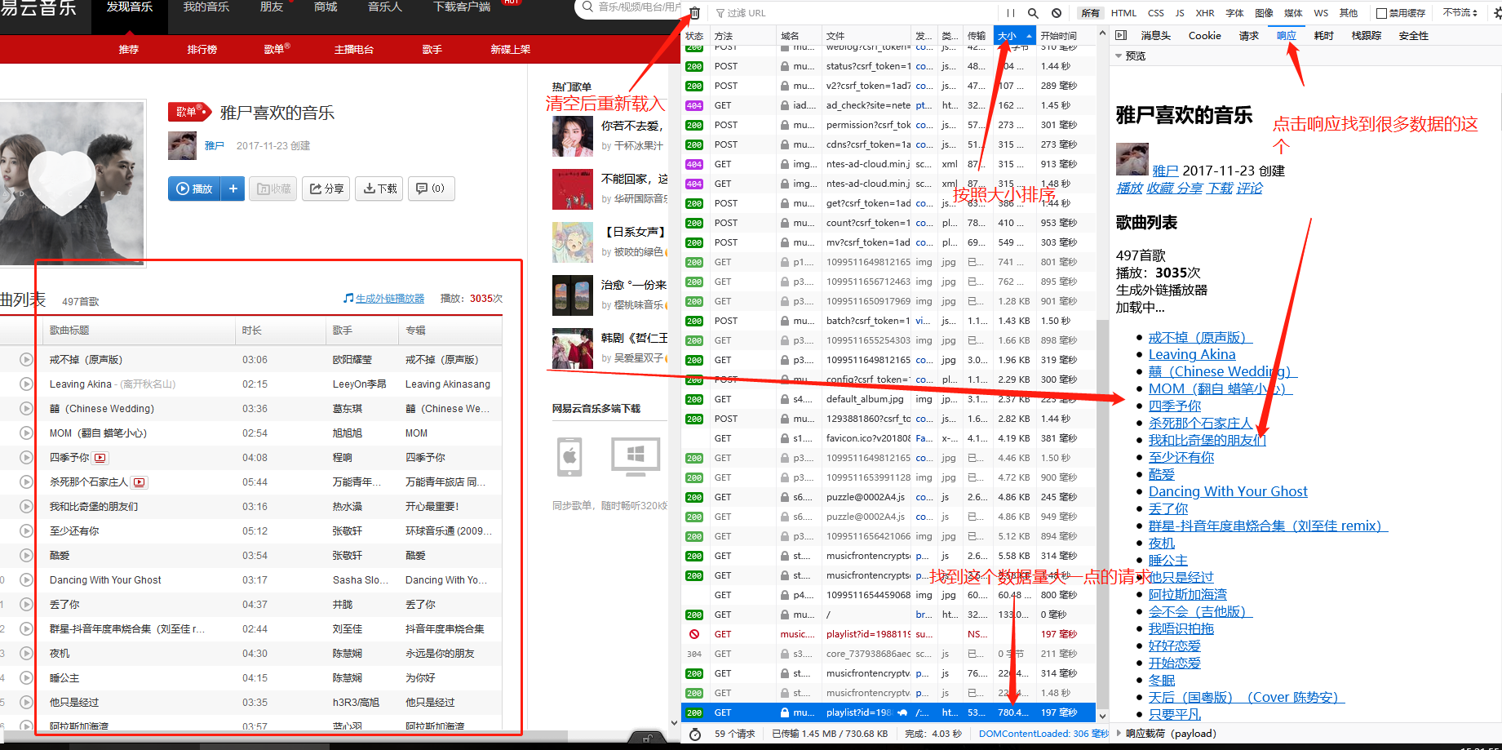Image resolution: width=1502 pixels, height=750 pixels.
Task: Switch to the Cookie tab
Action: tap(1204, 35)
